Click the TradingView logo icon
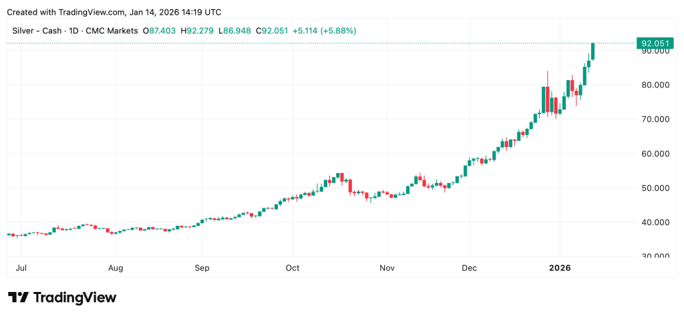Image resolution: width=684 pixels, height=318 pixels. (18, 297)
